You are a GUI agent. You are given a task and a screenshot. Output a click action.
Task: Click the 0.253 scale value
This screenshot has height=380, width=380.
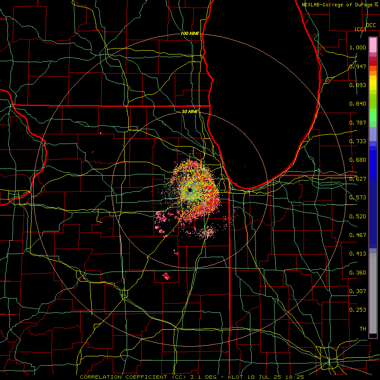tap(358, 310)
